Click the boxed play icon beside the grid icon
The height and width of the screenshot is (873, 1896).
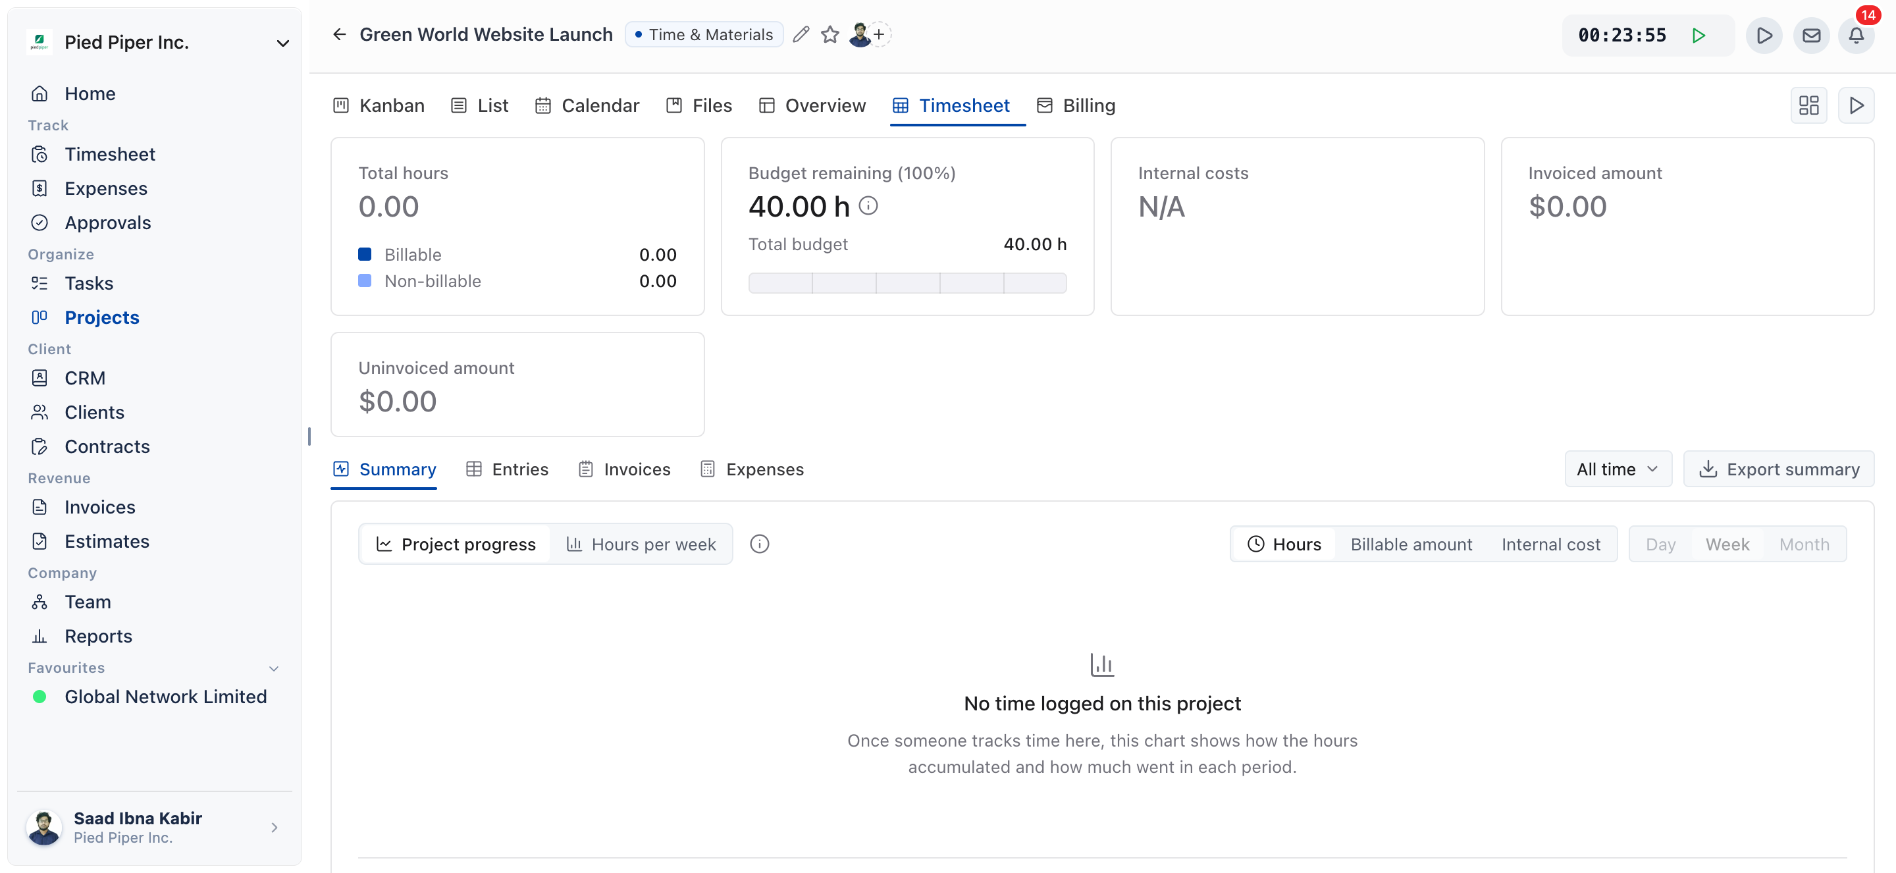[x=1856, y=105]
